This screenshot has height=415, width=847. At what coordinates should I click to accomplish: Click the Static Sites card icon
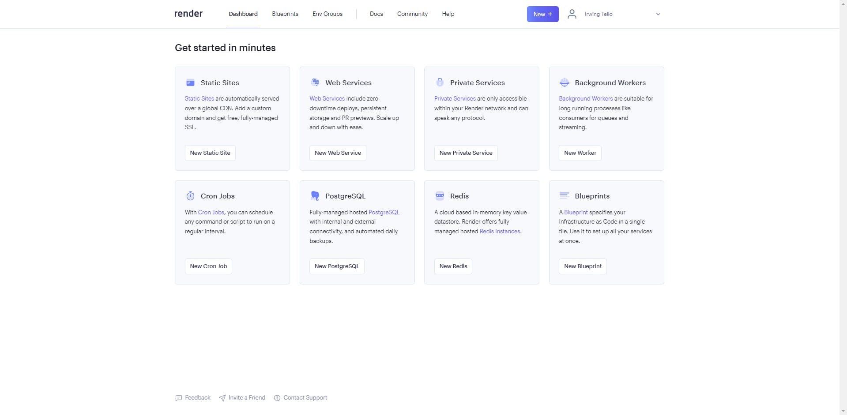190,82
